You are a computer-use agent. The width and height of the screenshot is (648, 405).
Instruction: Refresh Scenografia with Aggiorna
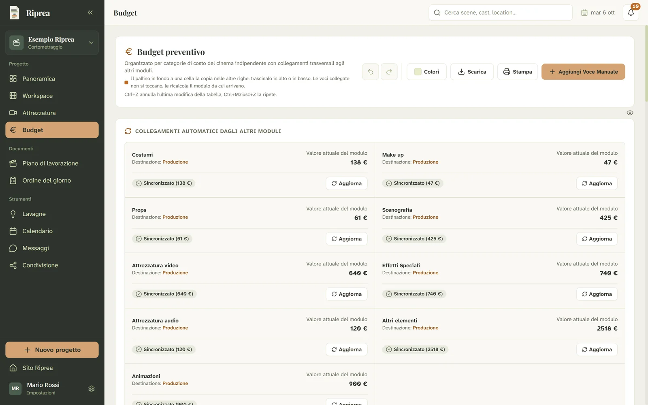click(597, 239)
